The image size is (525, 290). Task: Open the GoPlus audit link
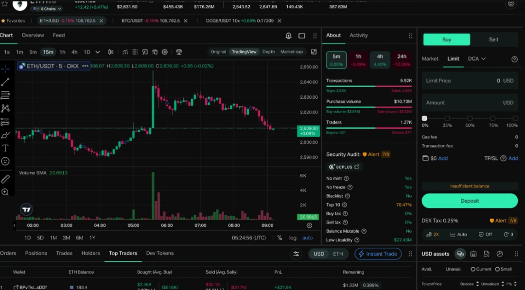point(344,167)
